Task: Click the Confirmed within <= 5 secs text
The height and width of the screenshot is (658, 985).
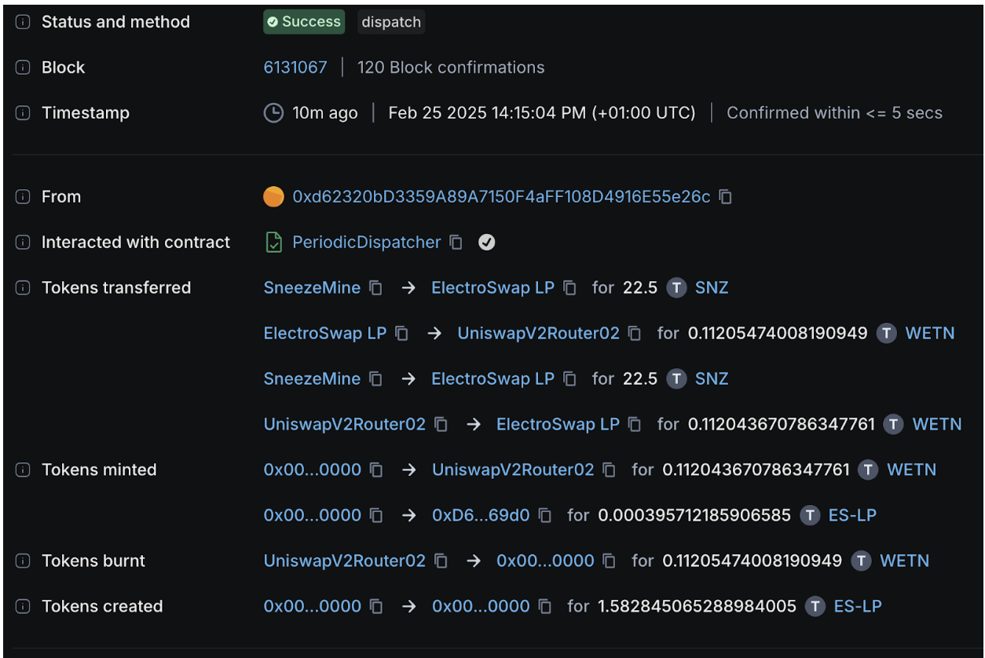Action: point(834,113)
